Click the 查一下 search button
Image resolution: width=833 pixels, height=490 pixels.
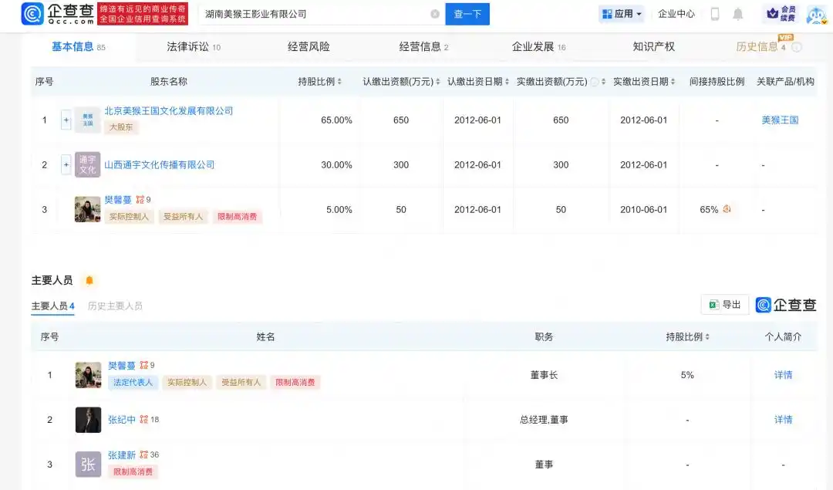467,13
